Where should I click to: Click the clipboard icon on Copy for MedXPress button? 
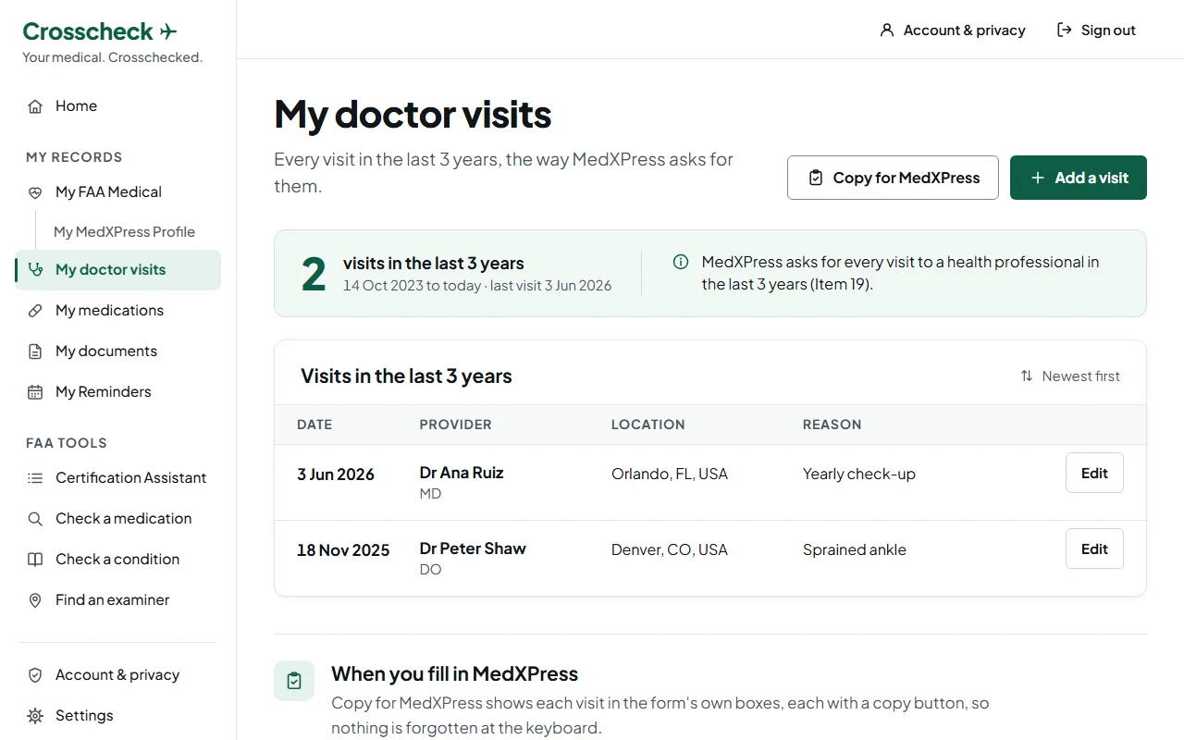point(816,178)
